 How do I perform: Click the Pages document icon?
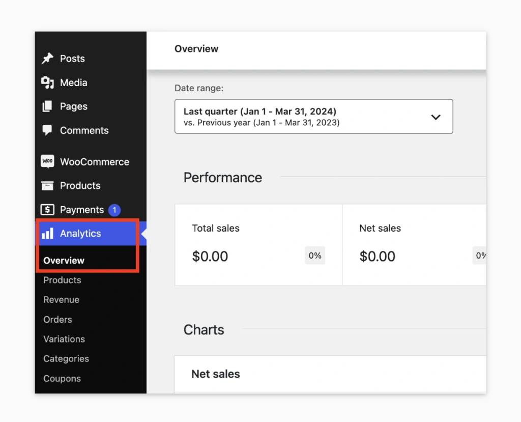48,106
